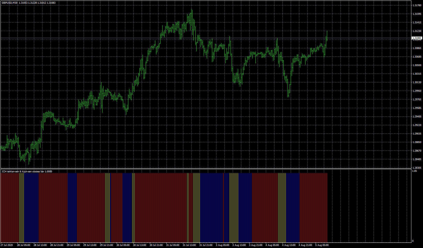Select the 28 Jul 05:00 time label

(x=24, y=245)
